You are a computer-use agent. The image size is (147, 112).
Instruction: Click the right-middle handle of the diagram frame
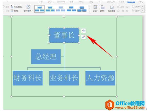(117, 57)
